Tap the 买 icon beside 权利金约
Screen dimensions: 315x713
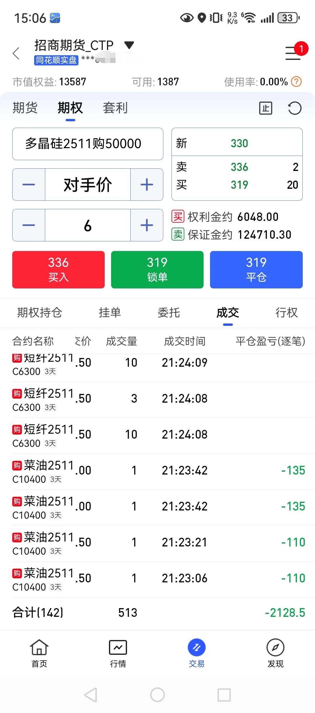(x=178, y=217)
